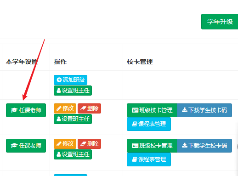Click the book icon in the lower 课程表管理 button
Image resolution: width=238 pixels, height=176 pixels.
click(x=135, y=159)
